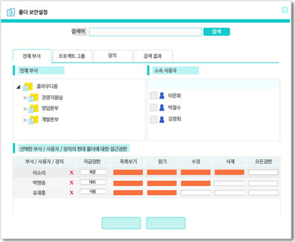
Task: Expand the 개발본부 department node
Action: click(x=25, y=120)
